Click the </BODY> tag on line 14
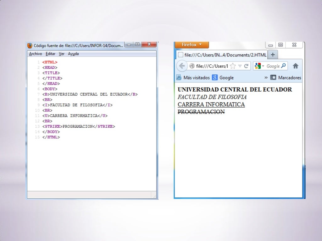 51,132
